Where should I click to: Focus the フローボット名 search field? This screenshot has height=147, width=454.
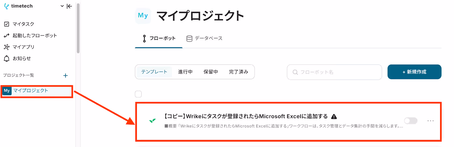334,72
